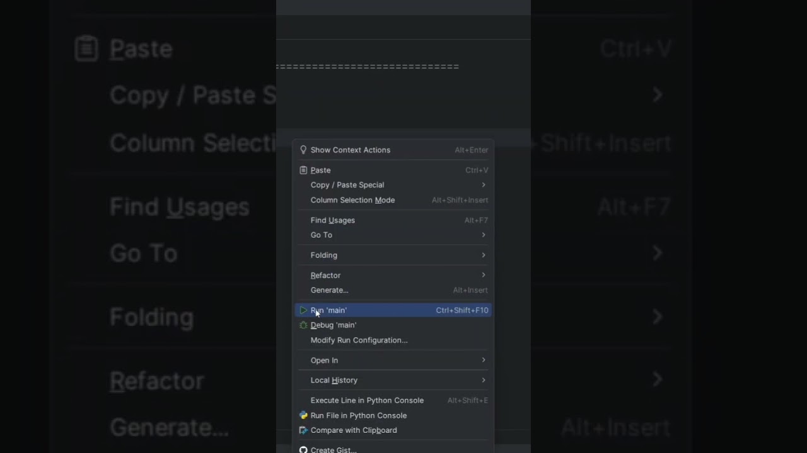Select Column Selection Mode
The image size is (807, 453).
(352, 200)
